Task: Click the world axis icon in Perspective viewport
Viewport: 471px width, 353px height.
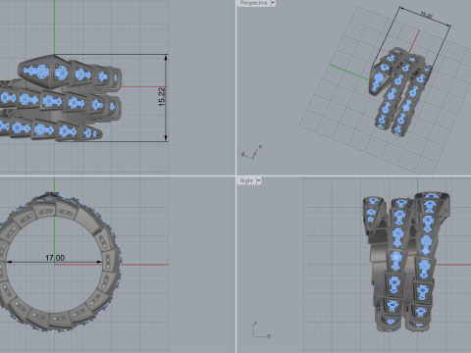Action: click(x=252, y=152)
